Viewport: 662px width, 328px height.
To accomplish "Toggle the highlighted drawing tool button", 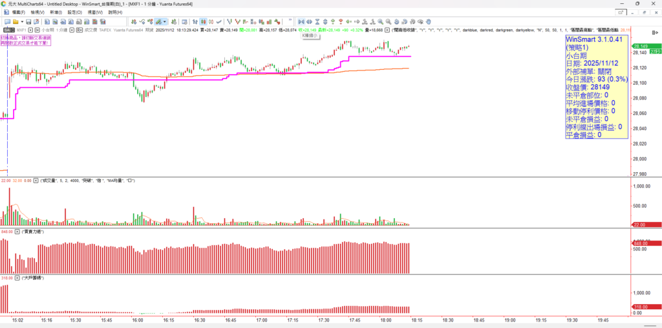I will coord(157,21).
